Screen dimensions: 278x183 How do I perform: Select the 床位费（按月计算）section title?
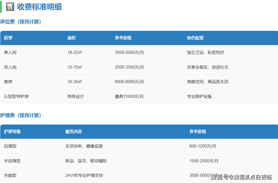[x=21, y=22]
